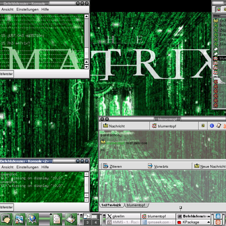Switch to virtual desktop 3 in pager

pos(87,223)
